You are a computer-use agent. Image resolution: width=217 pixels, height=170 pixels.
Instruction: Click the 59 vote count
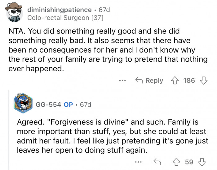[189, 162]
